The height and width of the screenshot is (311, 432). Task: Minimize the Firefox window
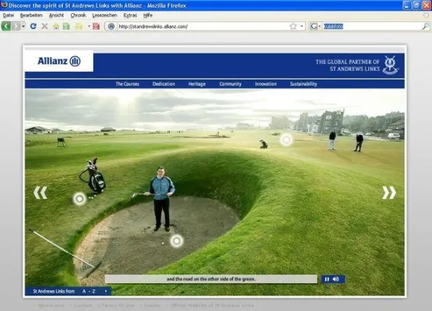pyautogui.click(x=407, y=5)
